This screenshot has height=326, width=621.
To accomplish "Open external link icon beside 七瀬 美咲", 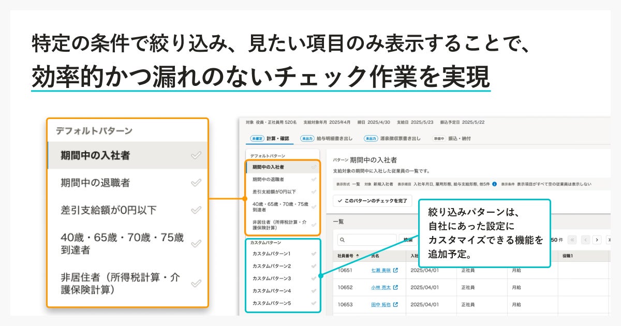I will (x=395, y=270).
